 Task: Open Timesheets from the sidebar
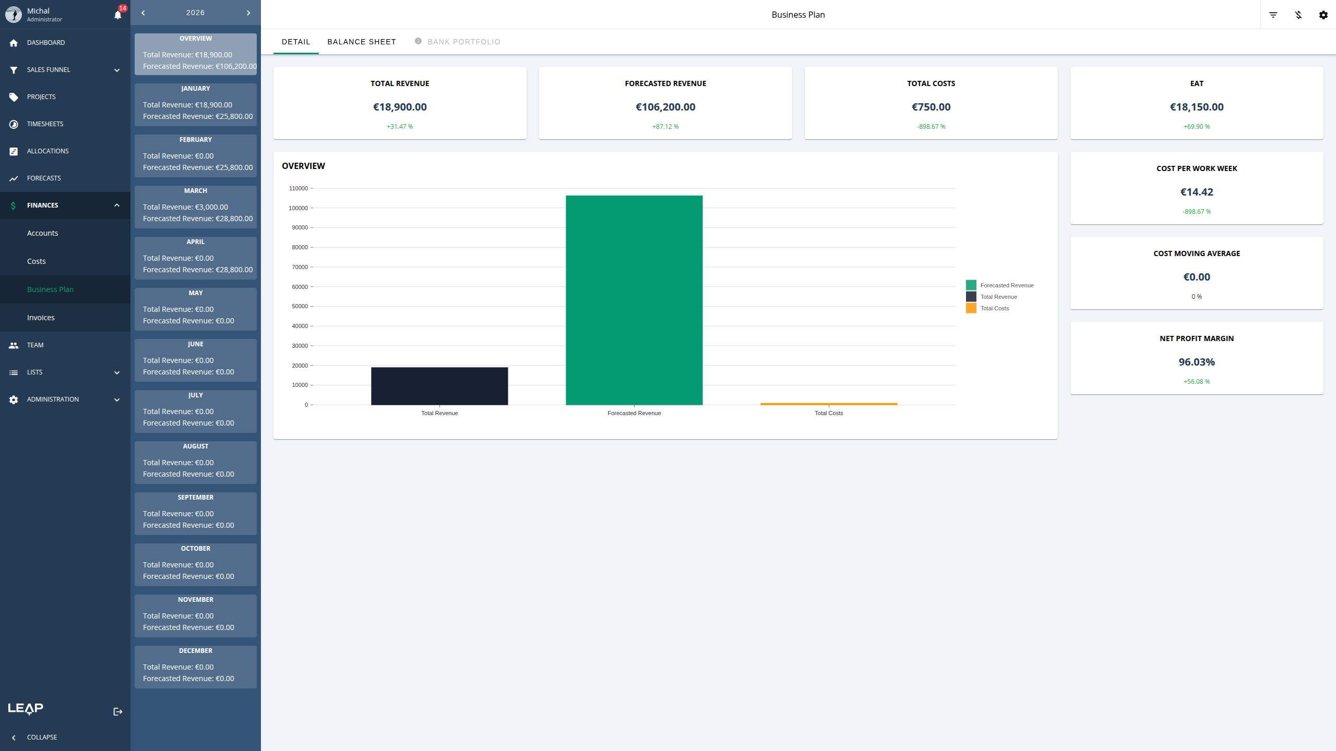tap(45, 124)
